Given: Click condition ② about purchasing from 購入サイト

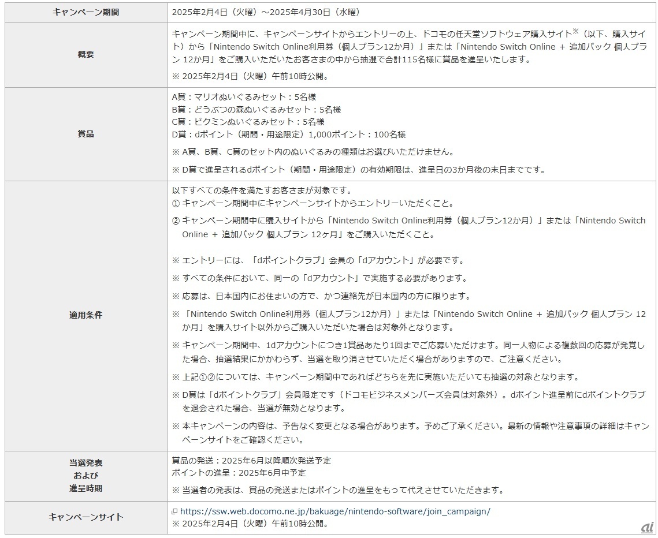Looking at the screenshot, I should pos(409,227).
